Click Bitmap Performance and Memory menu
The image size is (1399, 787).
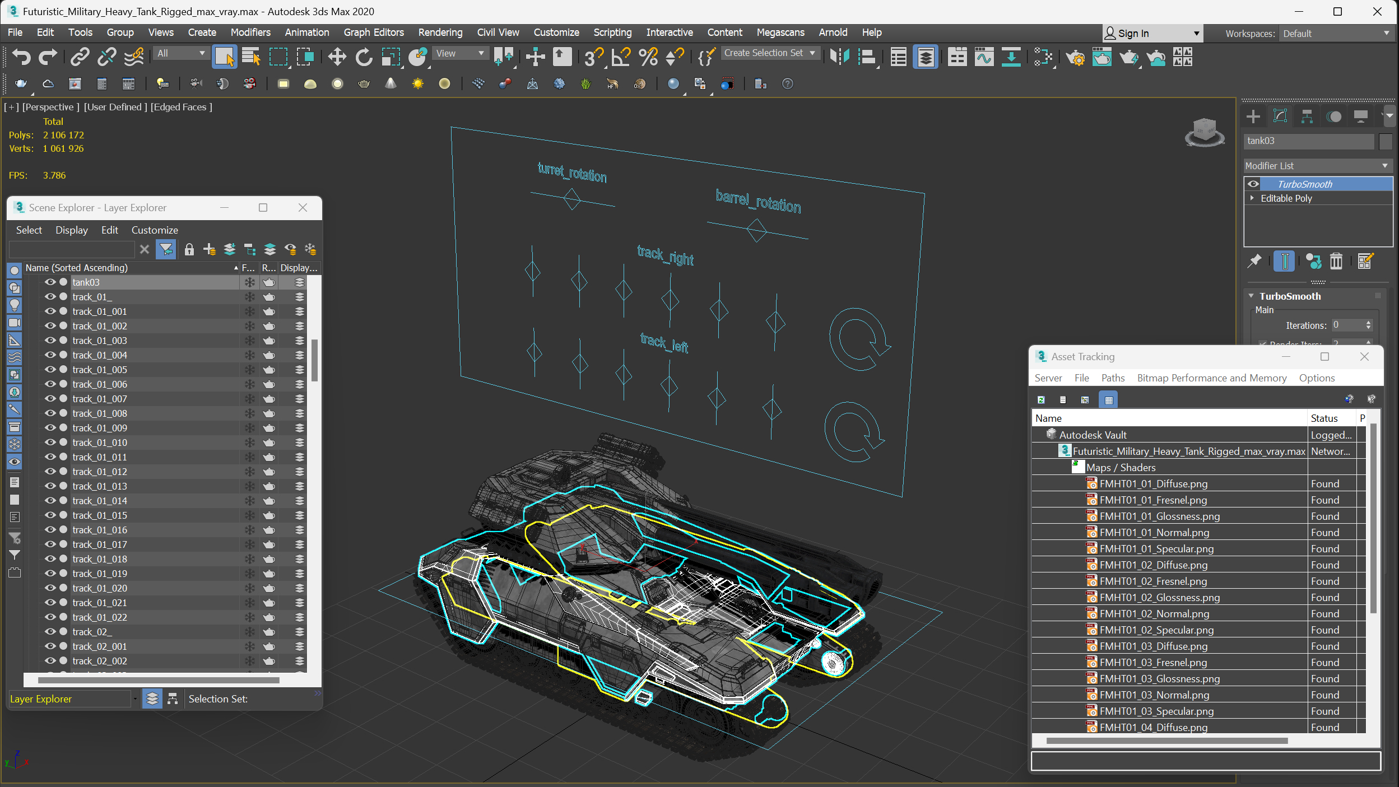pyautogui.click(x=1212, y=378)
